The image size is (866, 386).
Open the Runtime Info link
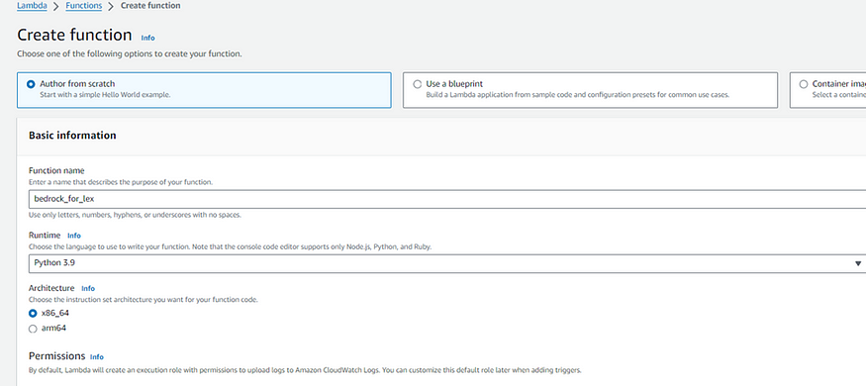[74, 236]
